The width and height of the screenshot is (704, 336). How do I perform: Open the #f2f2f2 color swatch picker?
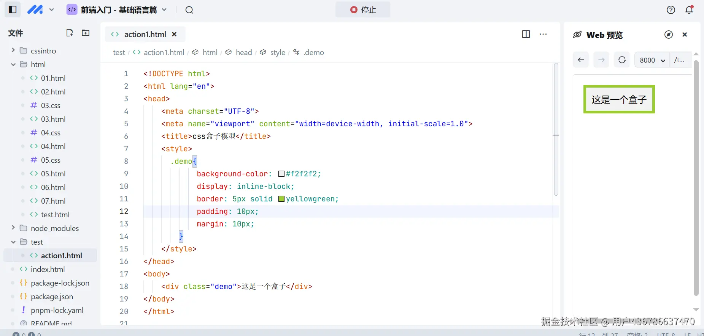point(281,174)
